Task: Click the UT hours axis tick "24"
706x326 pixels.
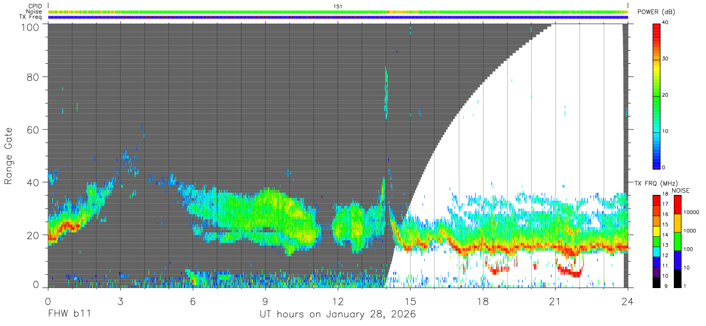Action: [x=628, y=301]
